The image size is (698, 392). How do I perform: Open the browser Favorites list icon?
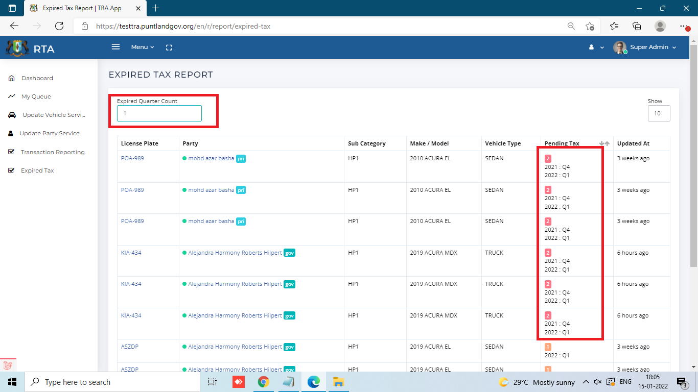pyautogui.click(x=614, y=26)
